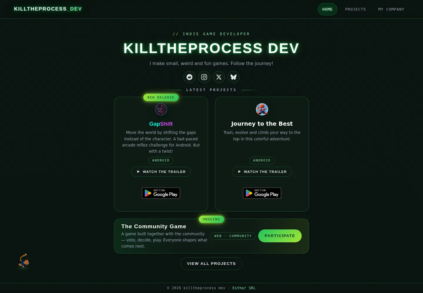Click the Android tag under Journey to the Best
423x293 pixels.
click(262, 161)
